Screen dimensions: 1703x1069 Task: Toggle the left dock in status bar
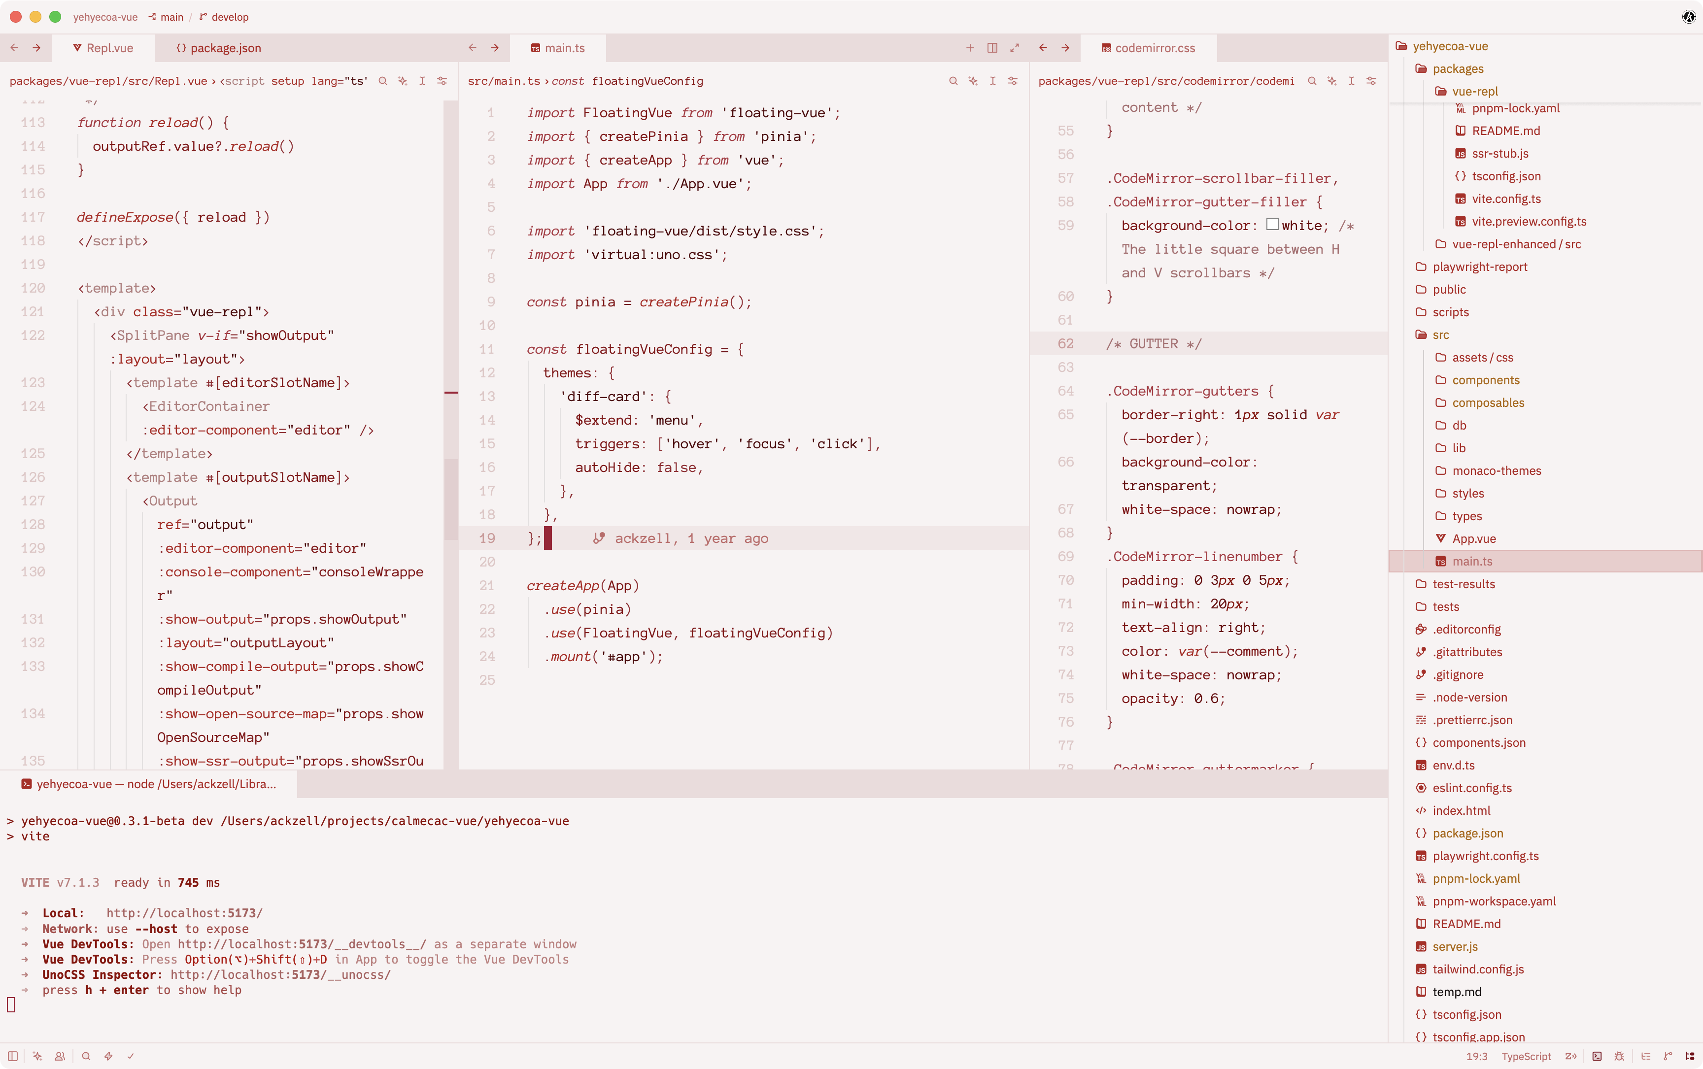click(13, 1056)
